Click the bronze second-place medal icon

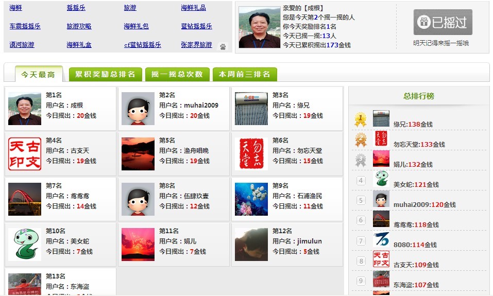pos(360,140)
